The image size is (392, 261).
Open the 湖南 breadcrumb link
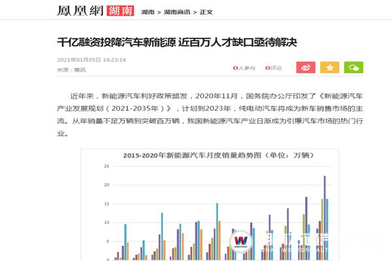point(148,12)
